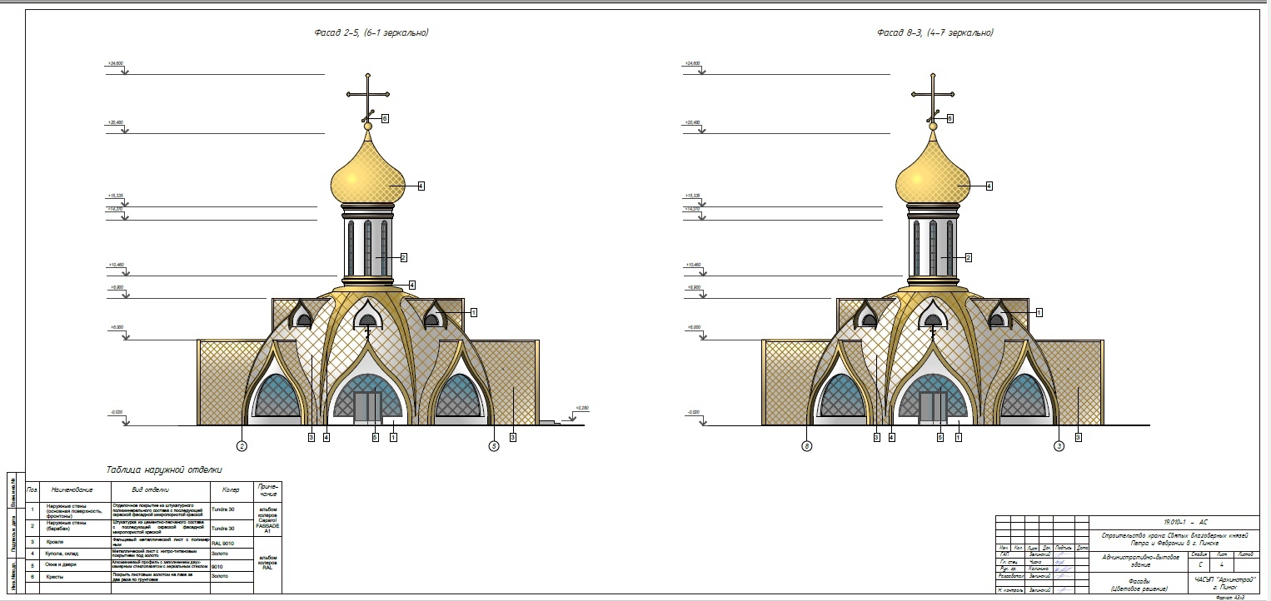
Task: Click the 'Стадия' header in title block
Action: 1199,554
